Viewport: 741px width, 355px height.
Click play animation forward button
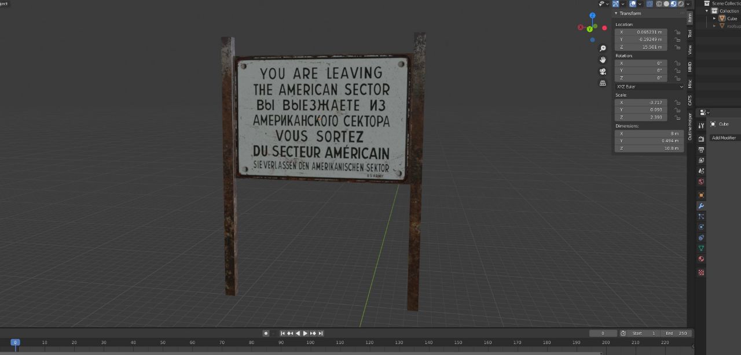[305, 333]
